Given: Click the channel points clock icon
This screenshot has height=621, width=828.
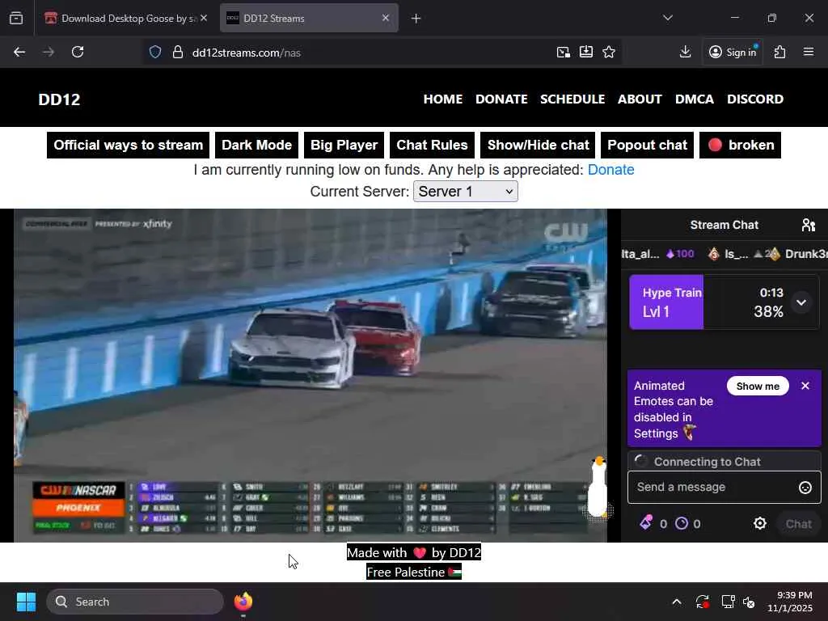Looking at the screenshot, I should (x=682, y=523).
